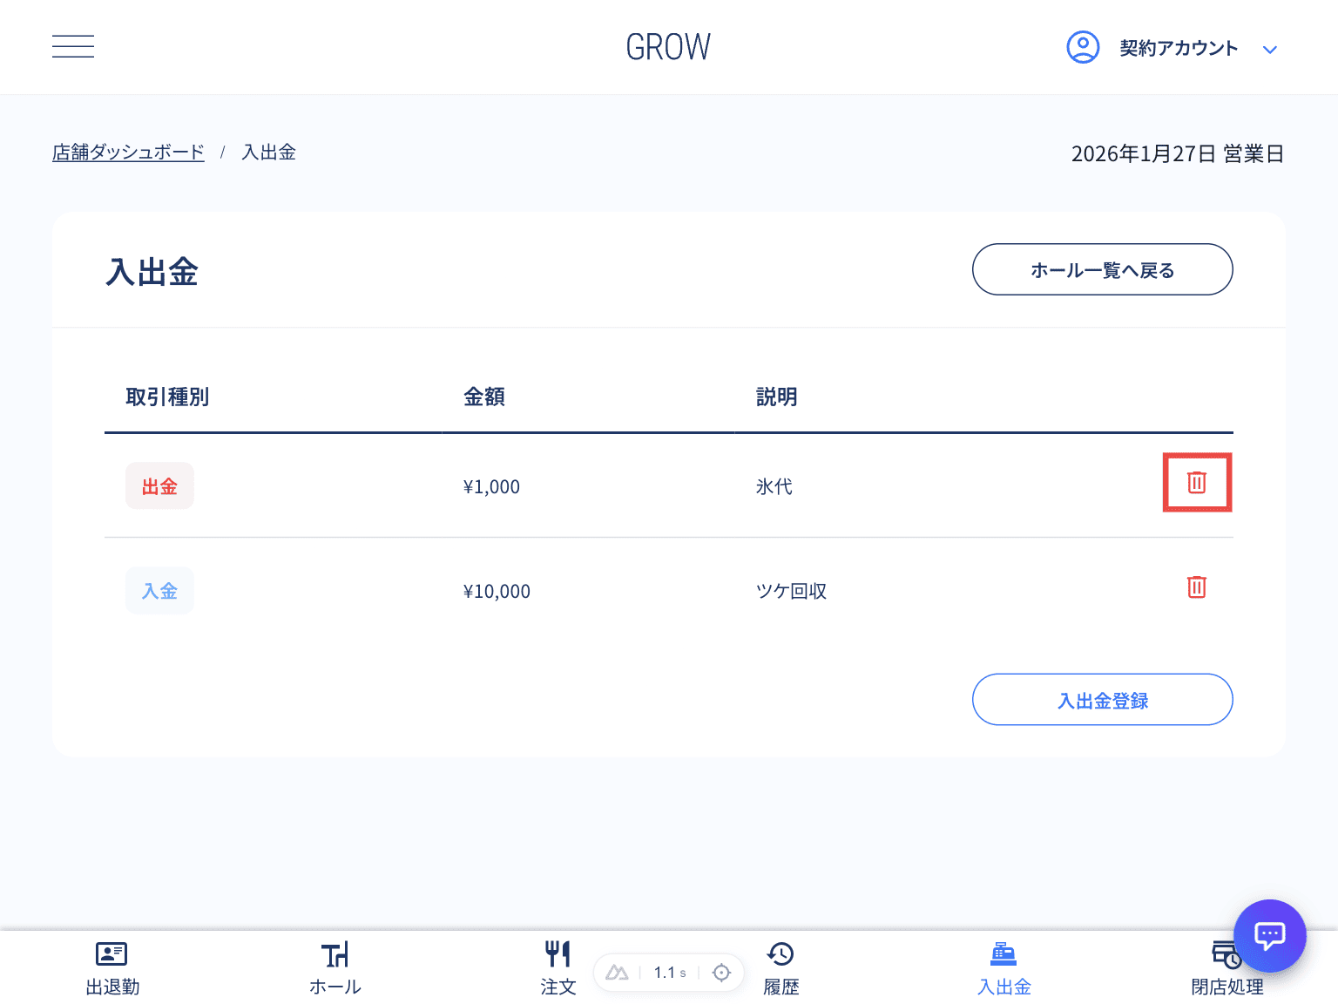Click the 入金 type badge
The image size is (1338, 1004).
coord(159,591)
